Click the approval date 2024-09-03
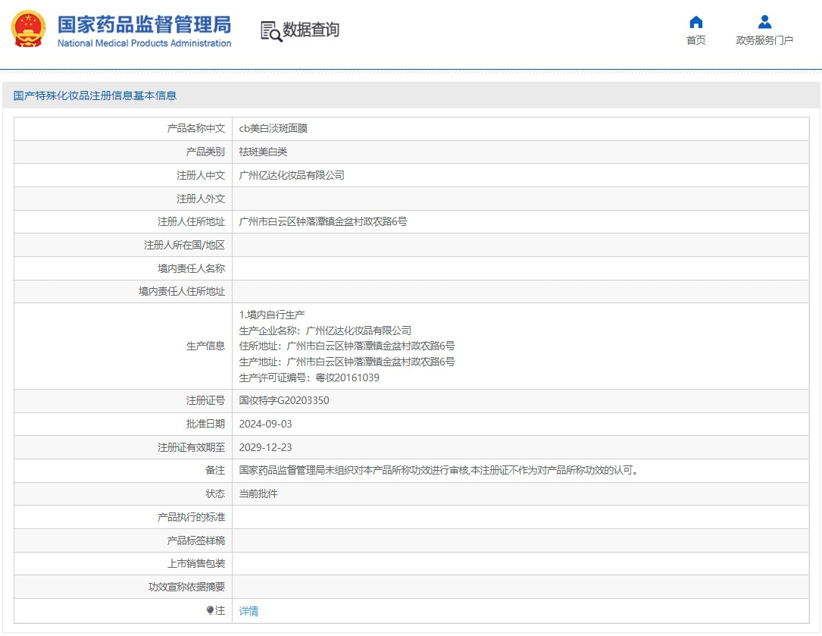Viewport: 822px width, 636px height. click(265, 425)
